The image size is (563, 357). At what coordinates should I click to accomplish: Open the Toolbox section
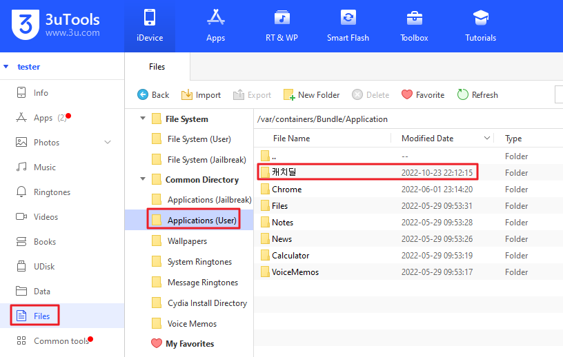point(415,25)
